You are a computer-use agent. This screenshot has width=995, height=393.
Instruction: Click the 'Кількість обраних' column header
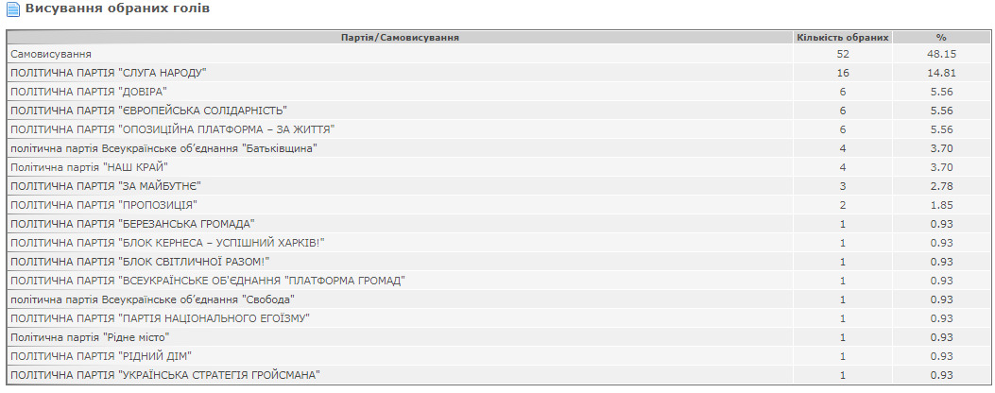point(843,38)
